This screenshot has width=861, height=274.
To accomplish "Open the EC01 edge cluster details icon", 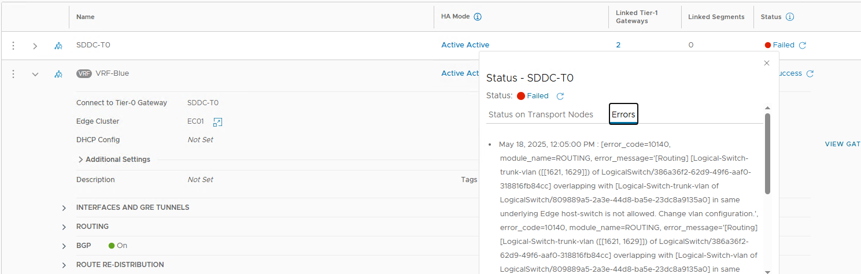I will click(x=217, y=122).
